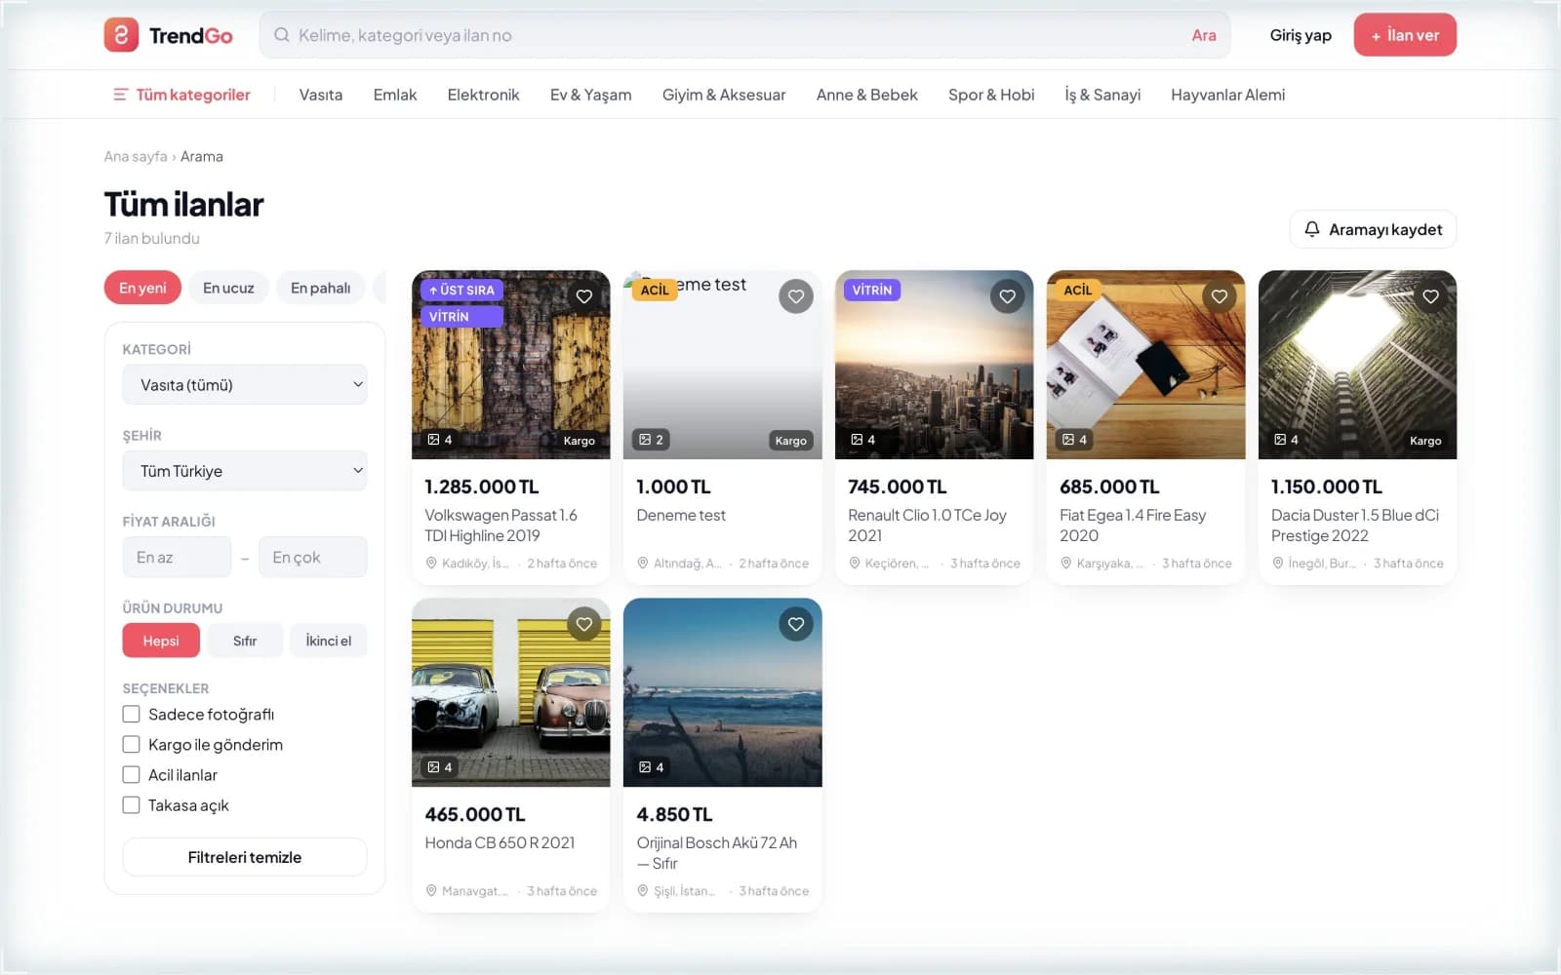Click location pin icon next to Keçiören

(x=855, y=564)
